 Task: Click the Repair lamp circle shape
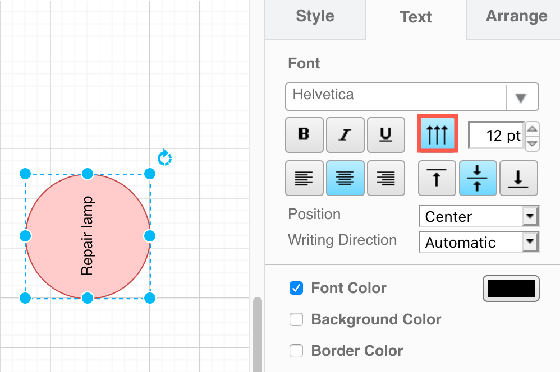[x=87, y=235]
